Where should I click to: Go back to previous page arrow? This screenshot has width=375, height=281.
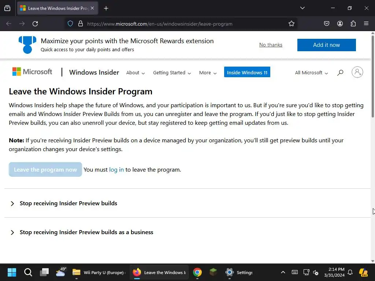tap(9, 24)
